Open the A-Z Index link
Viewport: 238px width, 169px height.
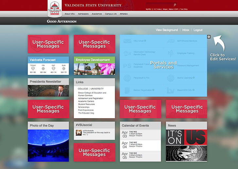pyautogui.click(x=157, y=9)
